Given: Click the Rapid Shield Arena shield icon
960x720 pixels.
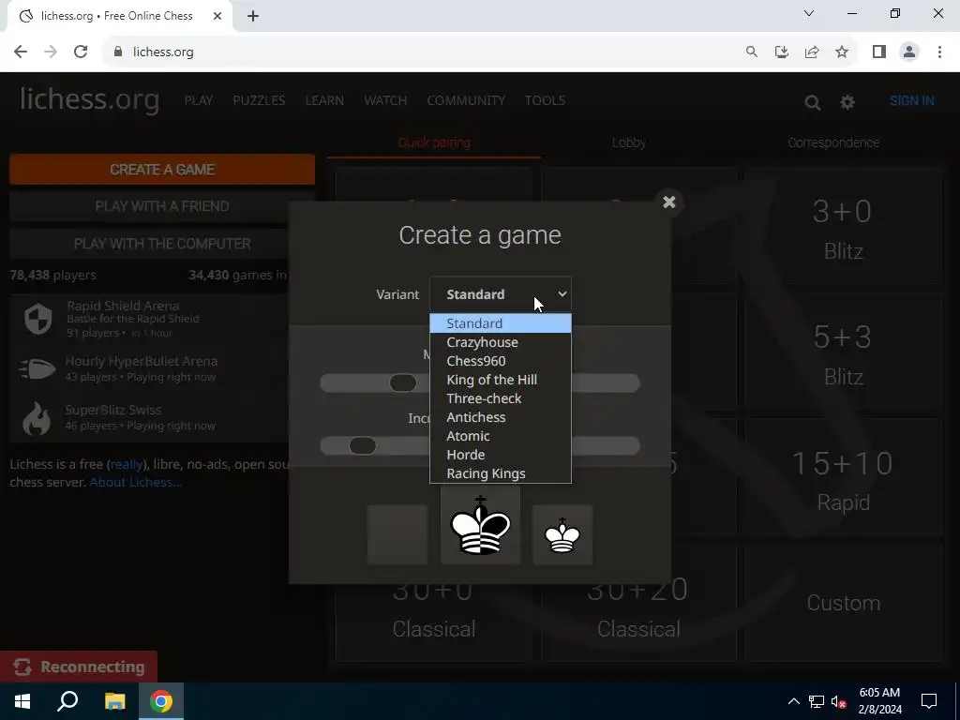Looking at the screenshot, I should pos(37,319).
